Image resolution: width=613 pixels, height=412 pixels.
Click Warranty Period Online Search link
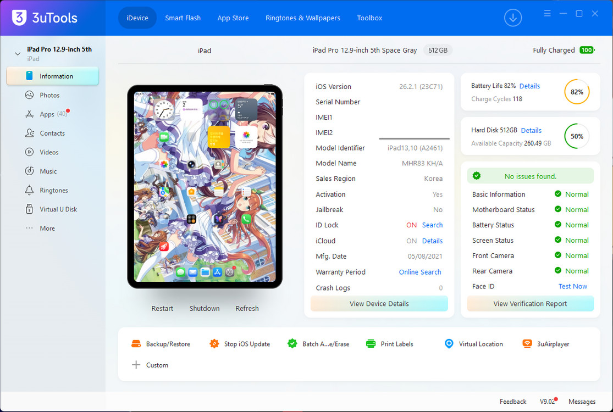pos(420,272)
